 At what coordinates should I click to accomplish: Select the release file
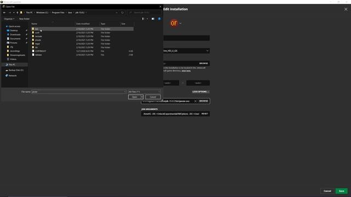[82, 55]
